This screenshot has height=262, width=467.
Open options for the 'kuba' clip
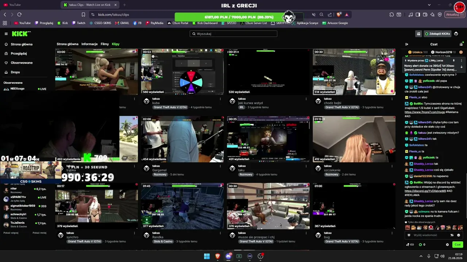tap(220, 99)
